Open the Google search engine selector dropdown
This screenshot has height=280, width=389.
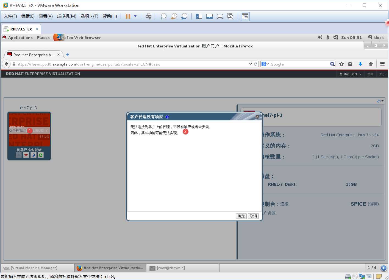pyautogui.click(x=265, y=64)
